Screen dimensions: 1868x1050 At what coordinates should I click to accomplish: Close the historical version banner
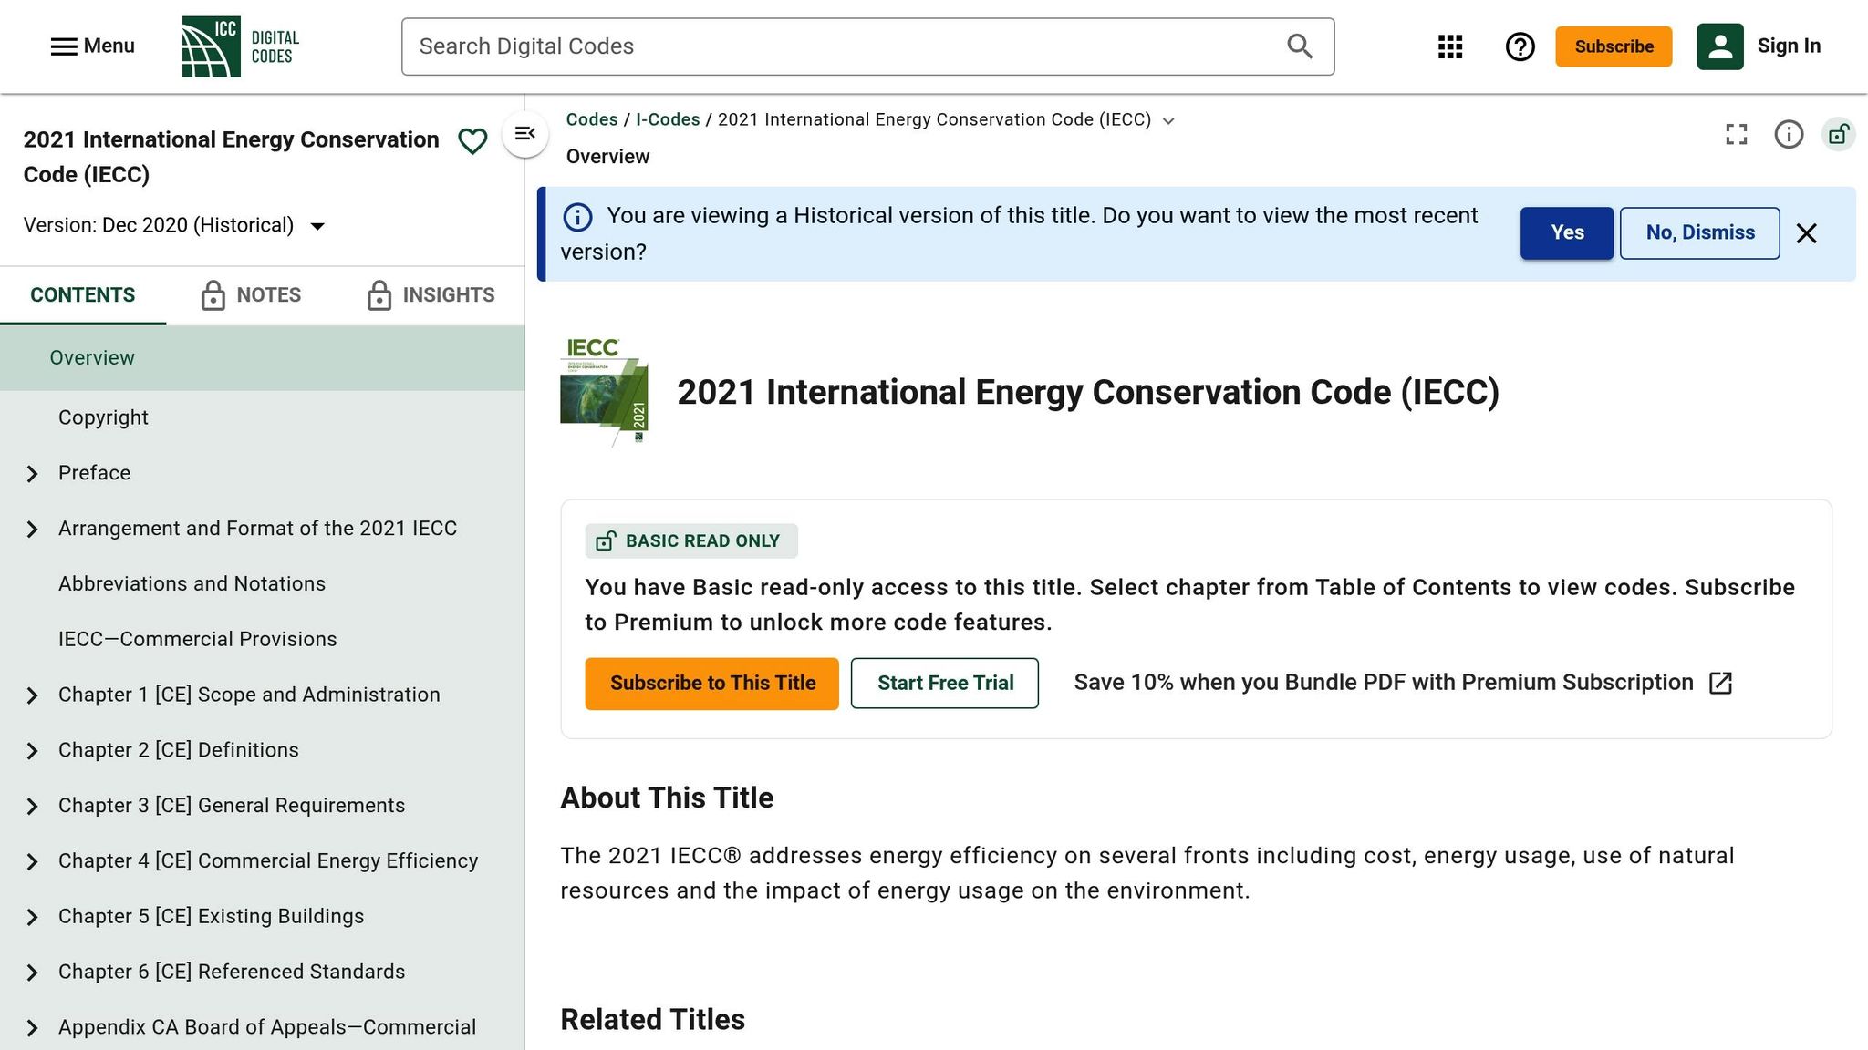pos(1806,233)
